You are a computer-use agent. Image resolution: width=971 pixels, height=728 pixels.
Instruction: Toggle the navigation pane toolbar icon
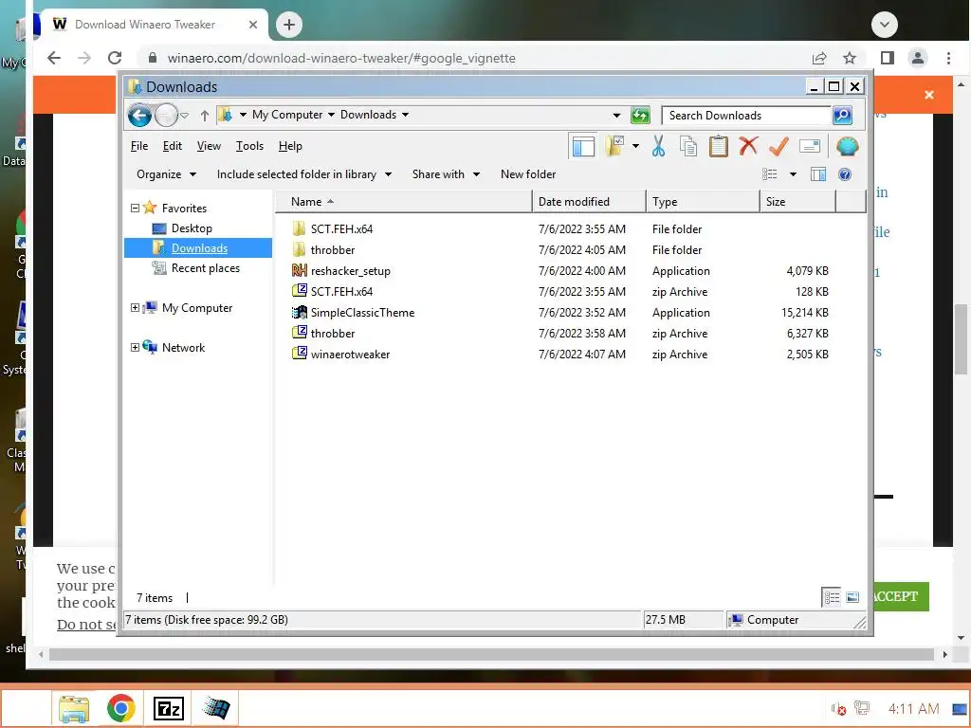(x=583, y=147)
